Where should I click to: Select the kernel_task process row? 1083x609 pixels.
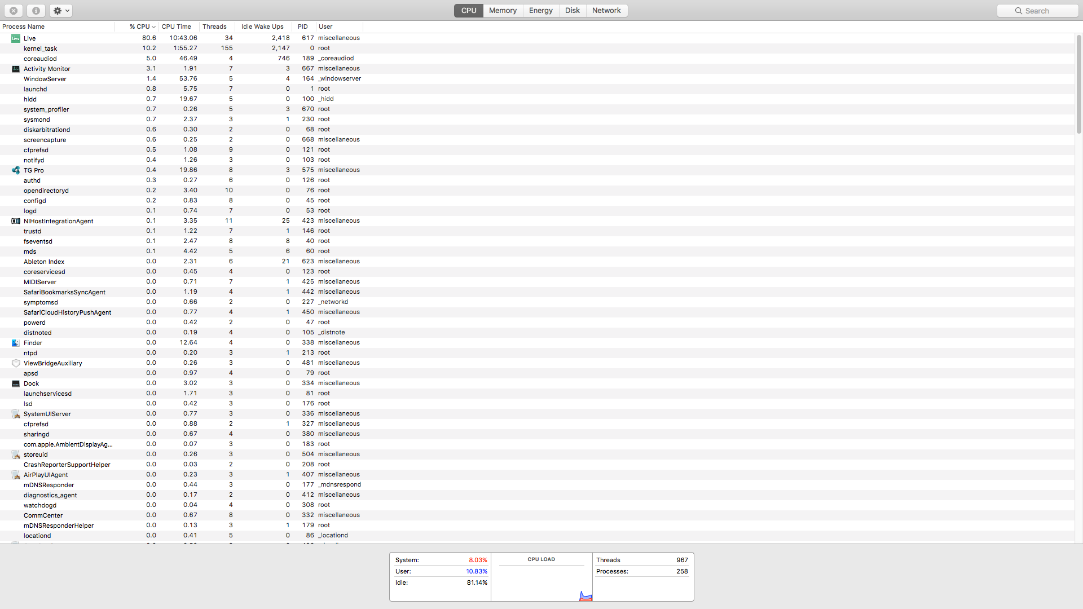click(x=537, y=48)
